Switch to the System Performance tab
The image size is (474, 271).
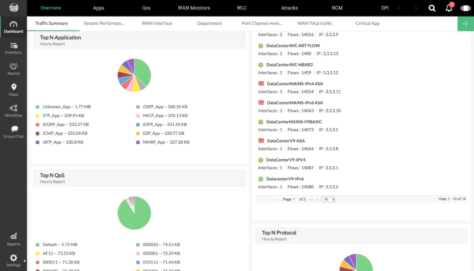tap(104, 24)
